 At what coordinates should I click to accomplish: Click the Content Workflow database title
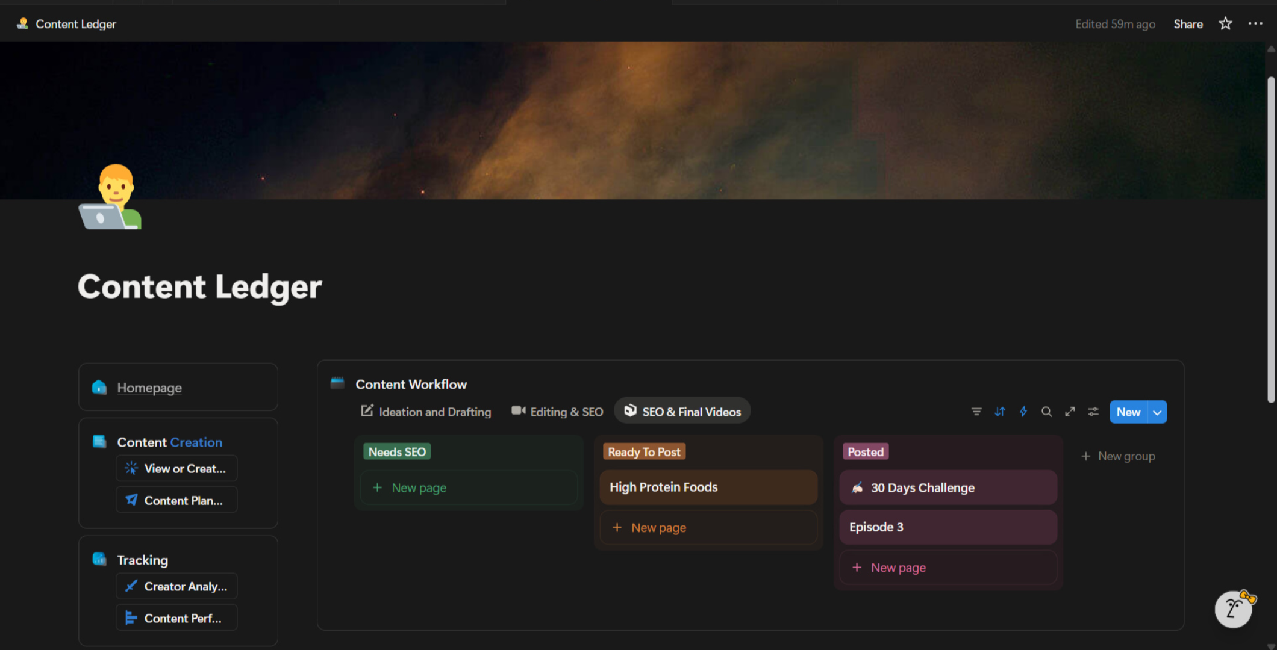[x=411, y=384]
